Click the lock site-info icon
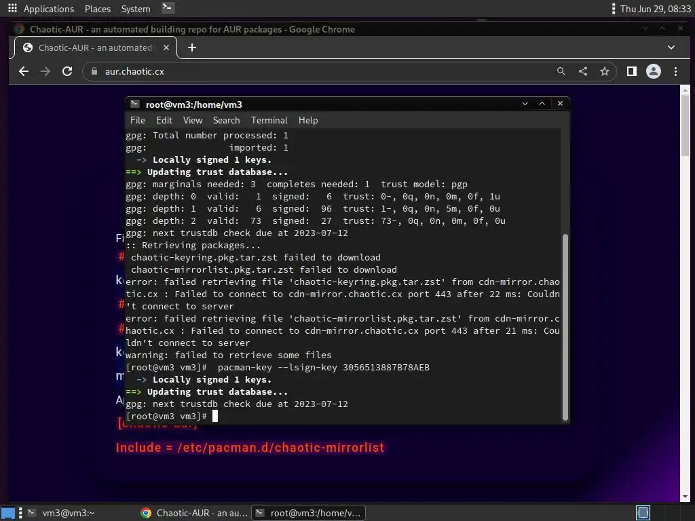695x521 pixels. coord(94,71)
